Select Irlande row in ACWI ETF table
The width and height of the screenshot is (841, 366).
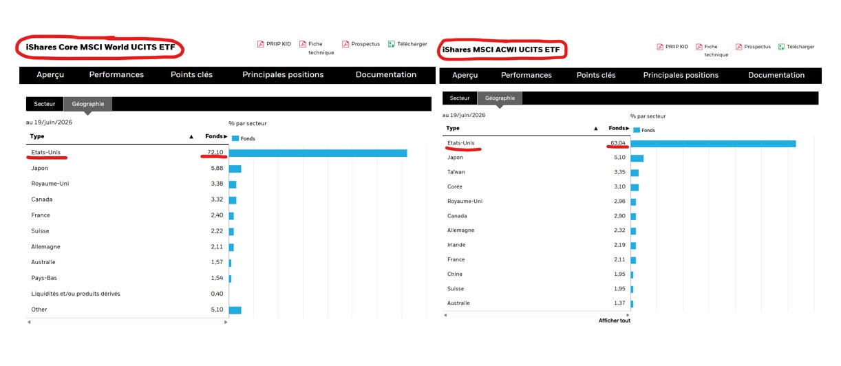pos(537,245)
